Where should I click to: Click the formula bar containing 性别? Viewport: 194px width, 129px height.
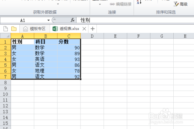pos(135,20)
